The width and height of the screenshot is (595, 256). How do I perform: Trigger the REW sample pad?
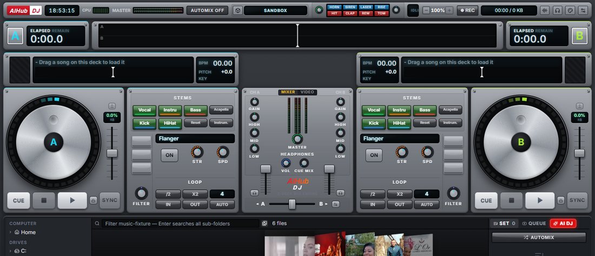(x=366, y=14)
